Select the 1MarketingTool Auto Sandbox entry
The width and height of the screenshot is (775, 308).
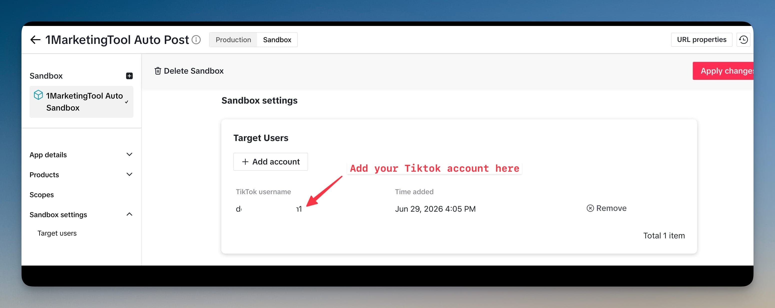pyautogui.click(x=81, y=102)
